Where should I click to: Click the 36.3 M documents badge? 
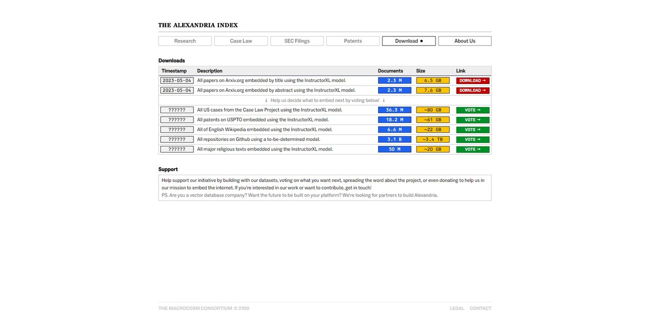coord(395,110)
